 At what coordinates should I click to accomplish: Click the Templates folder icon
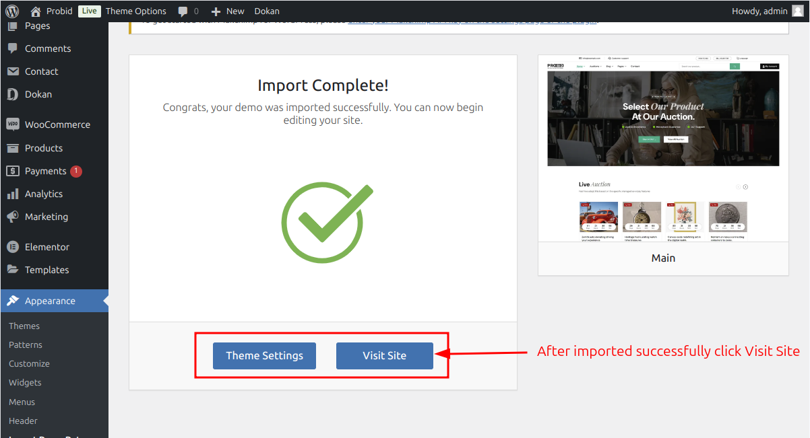[13, 270]
